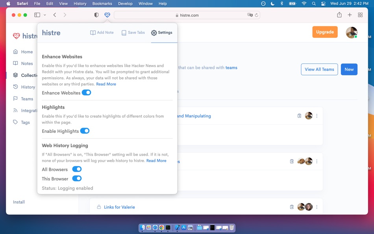Open Read More link under Web History Logging
Viewport: 374px width, 234px height.
[x=156, y=160]
